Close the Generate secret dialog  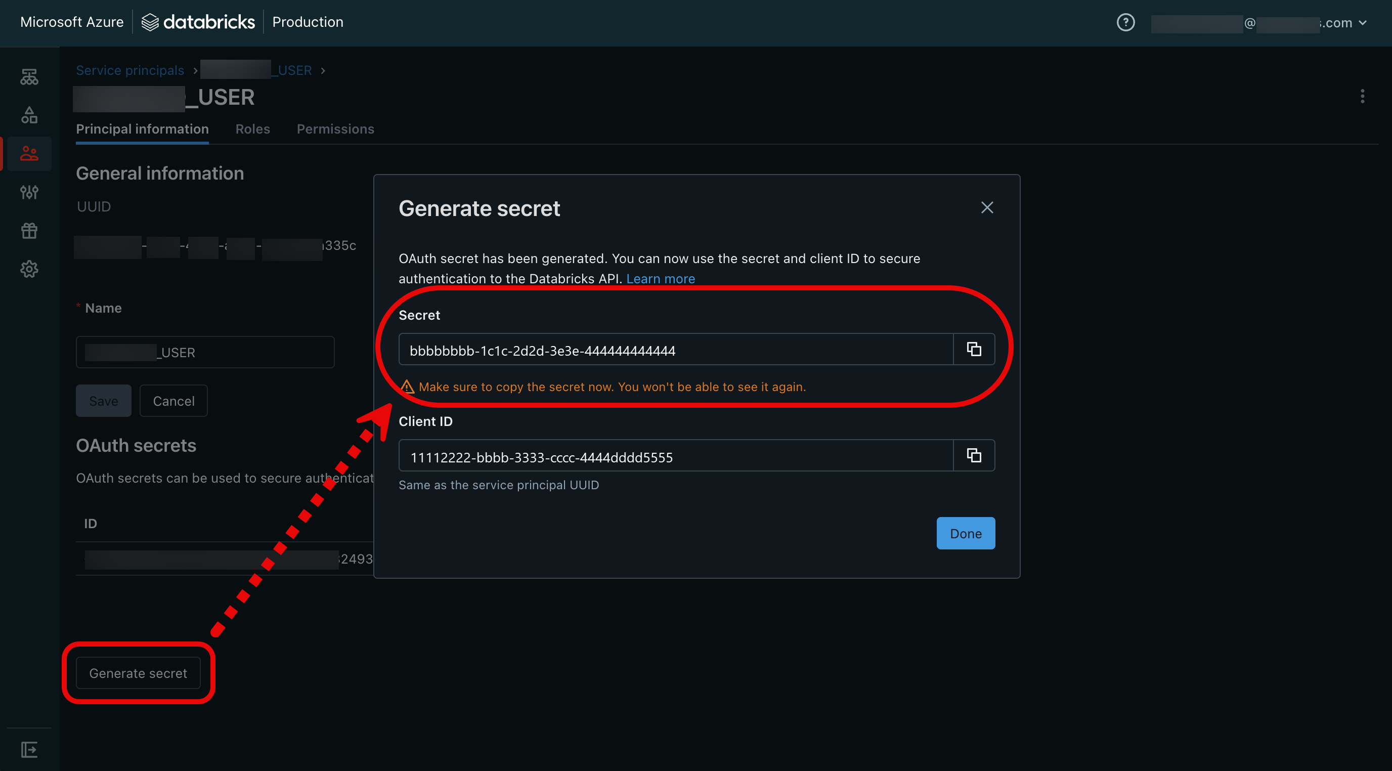click(x=988, y=207)
